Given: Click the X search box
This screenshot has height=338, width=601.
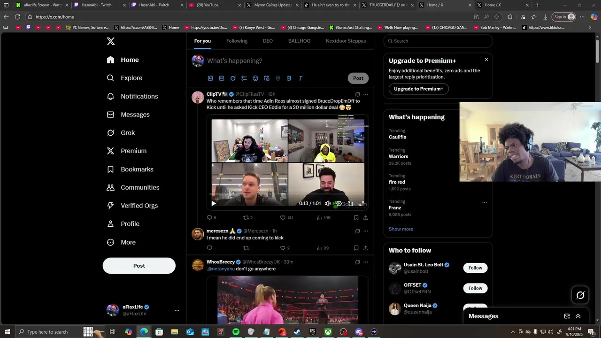Looking at the screenshot, I should (x=438, y=41).
